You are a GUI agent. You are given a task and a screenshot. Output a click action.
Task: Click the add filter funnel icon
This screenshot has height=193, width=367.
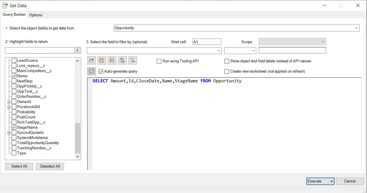(133, 60)
